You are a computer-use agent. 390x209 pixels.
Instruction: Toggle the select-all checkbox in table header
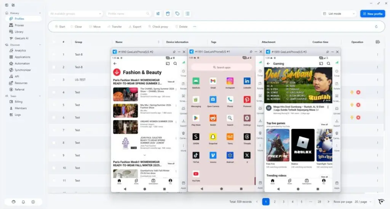pos(54,42)
